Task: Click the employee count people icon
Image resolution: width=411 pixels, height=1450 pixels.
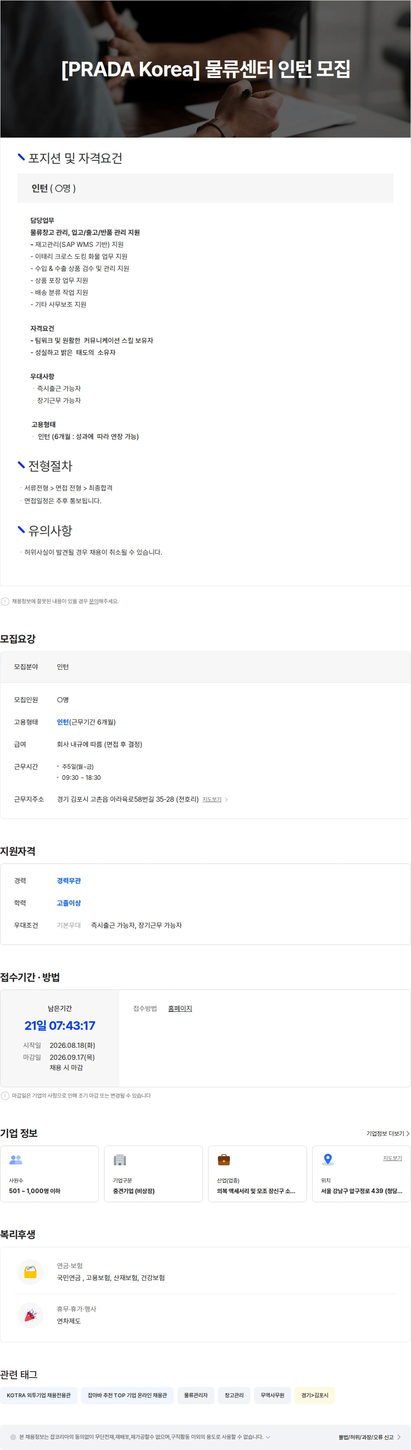Action: [16, 1160]
